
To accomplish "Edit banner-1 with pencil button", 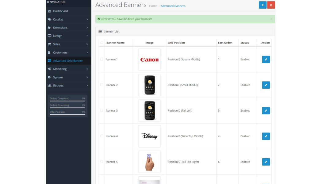I will coord(266,59).
